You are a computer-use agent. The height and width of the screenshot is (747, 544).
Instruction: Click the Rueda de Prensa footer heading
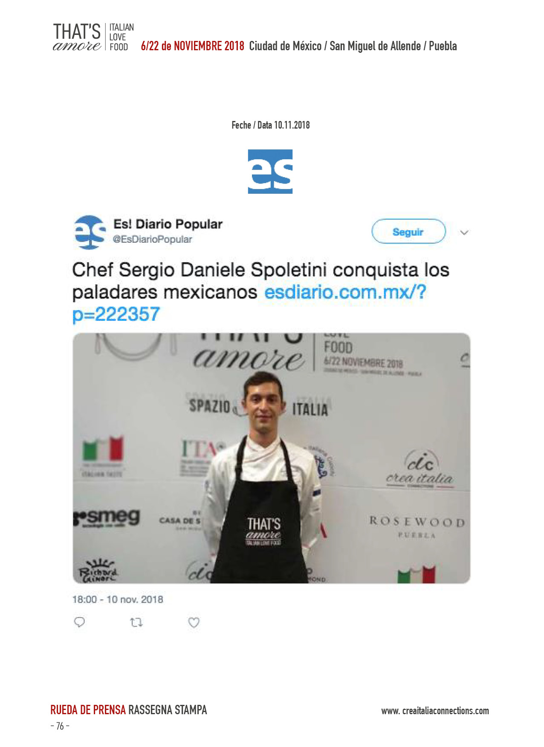(88, 710)
